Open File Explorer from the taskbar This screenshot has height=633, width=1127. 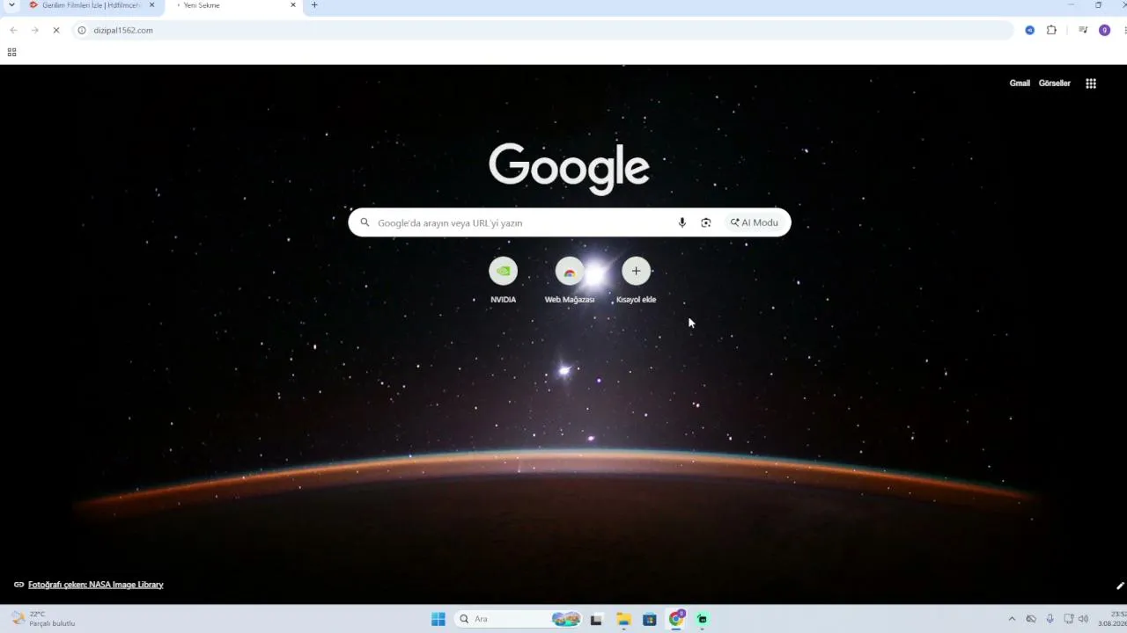coord(623,619)
